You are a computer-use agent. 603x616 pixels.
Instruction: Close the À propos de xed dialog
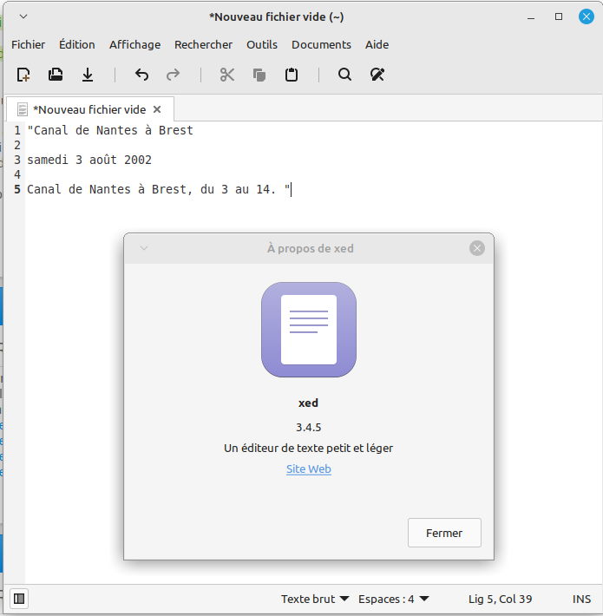click(477, 248)
